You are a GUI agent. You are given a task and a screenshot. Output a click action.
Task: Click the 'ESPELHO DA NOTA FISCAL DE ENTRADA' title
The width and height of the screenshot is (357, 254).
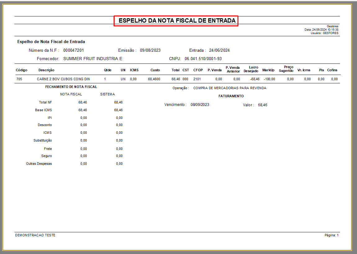point(176,21)
